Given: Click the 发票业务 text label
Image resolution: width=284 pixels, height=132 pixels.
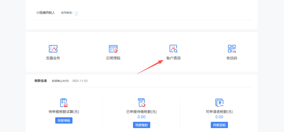Looking at the screenshot, I should pos(53,58).
